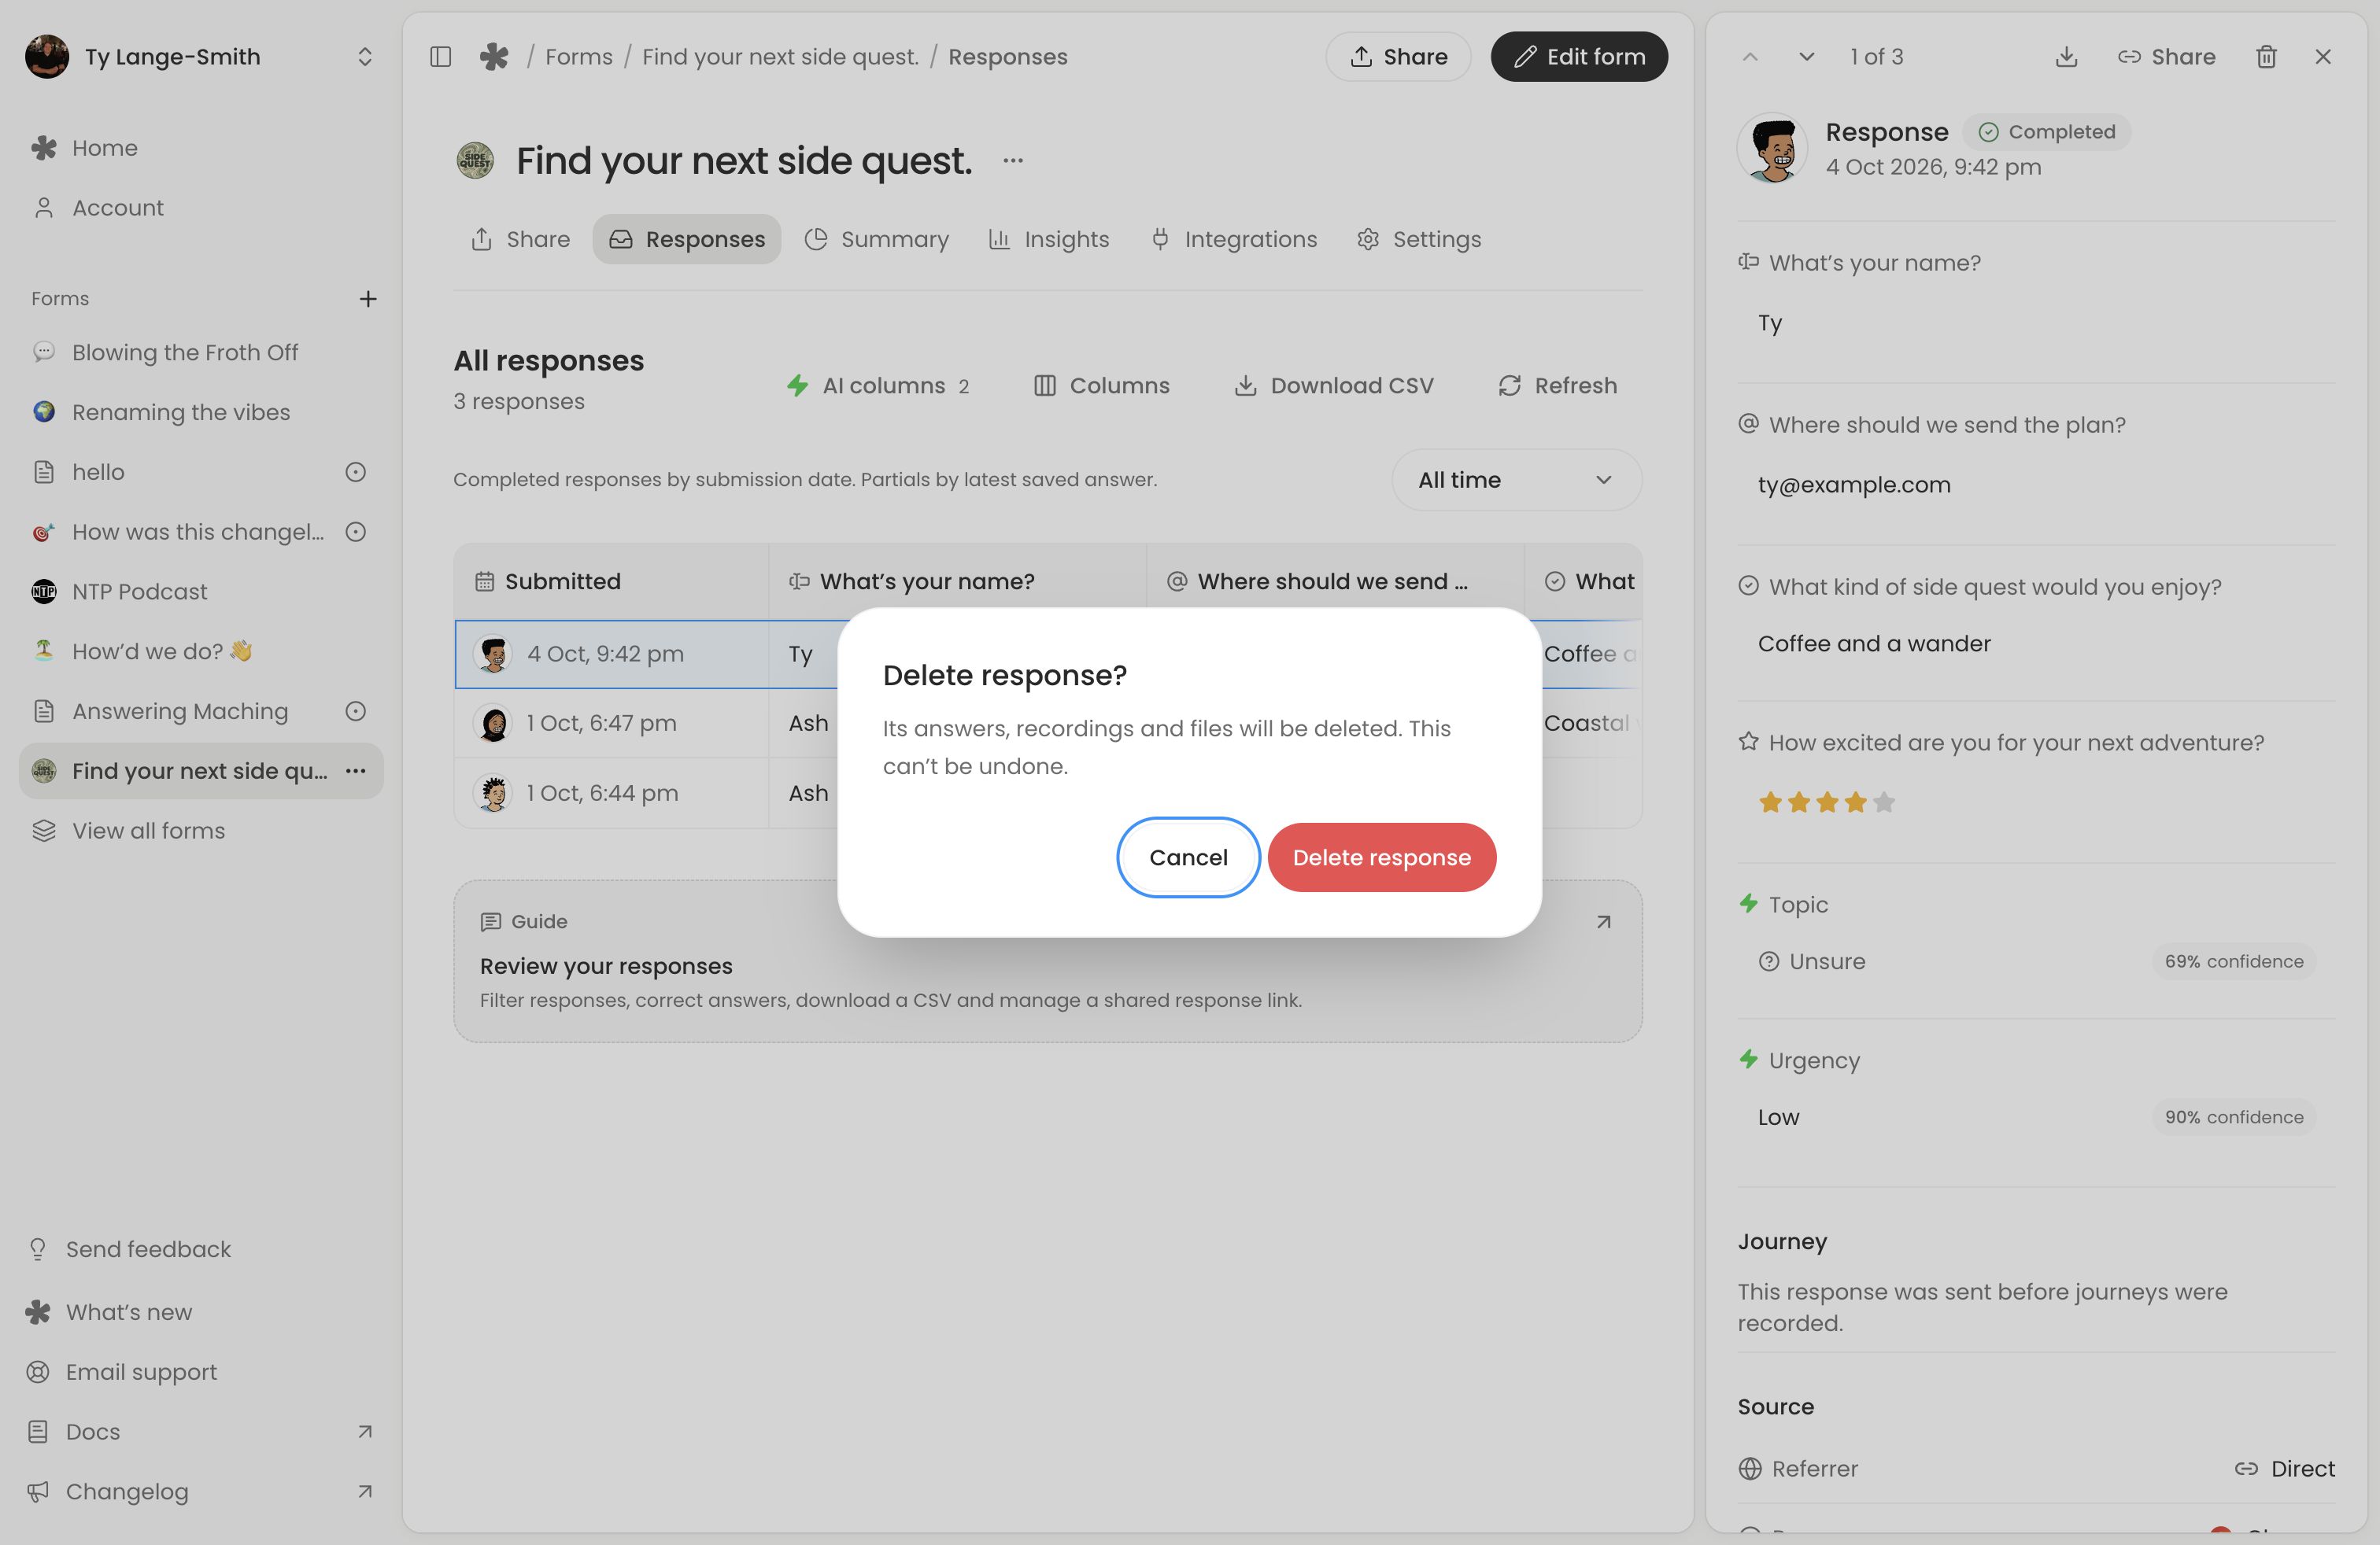
Task: Select the 1 Oct, 6:47 pm response row
Action: point(1048,724)
